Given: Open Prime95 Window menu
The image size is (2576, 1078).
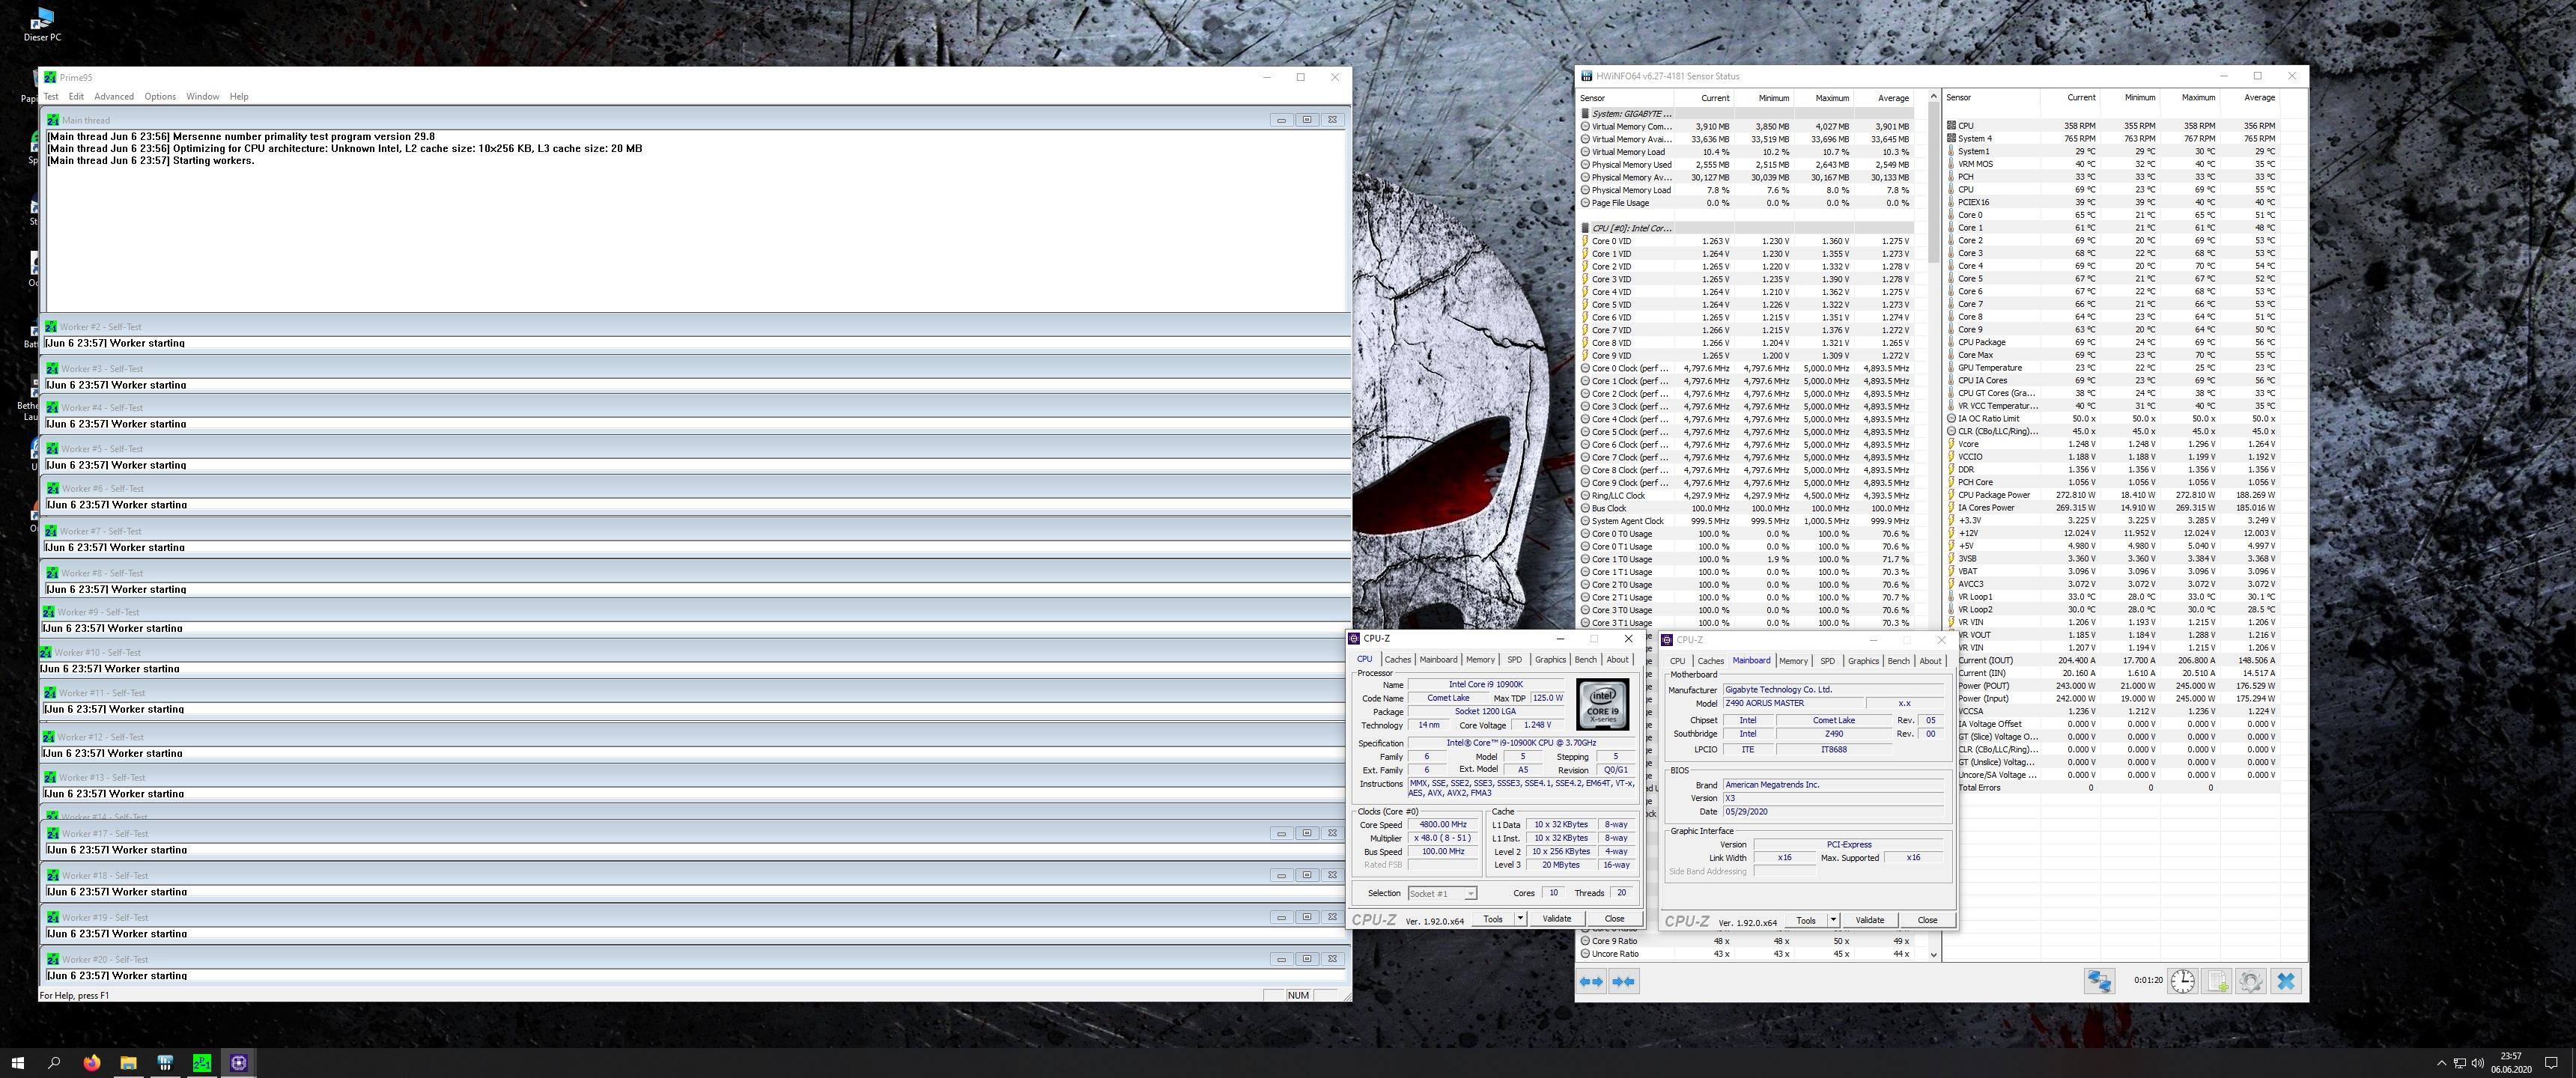Looking at the screenshot, I should pos(202,97).
